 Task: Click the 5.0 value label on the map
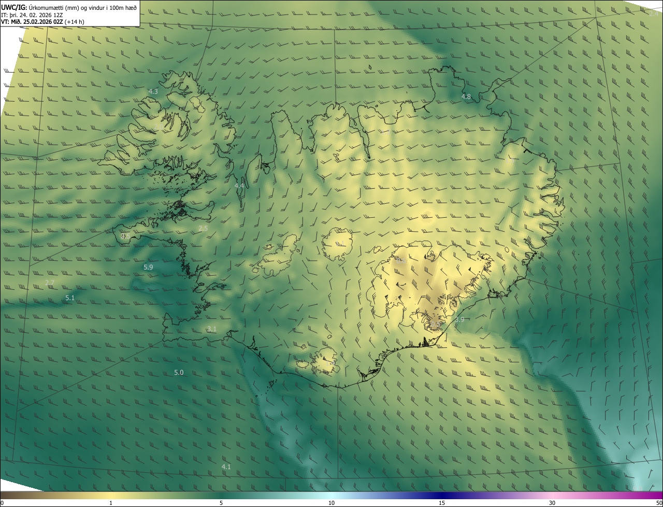click(x=179, y=372)
